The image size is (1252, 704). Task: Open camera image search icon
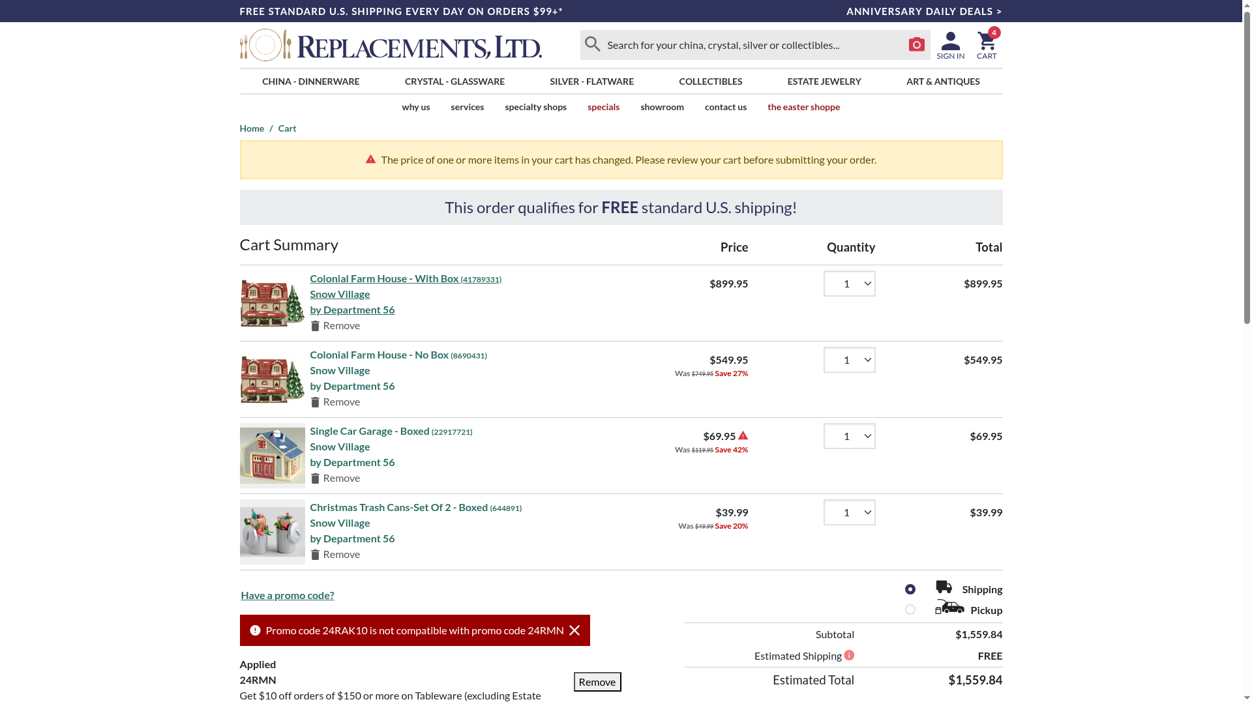tap(916, 44)
